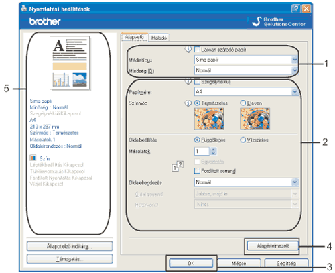Click 'Vízjel Kikapcsol' summary entry
The height and width of the screenshot is (273, 335).
(46, 184)
